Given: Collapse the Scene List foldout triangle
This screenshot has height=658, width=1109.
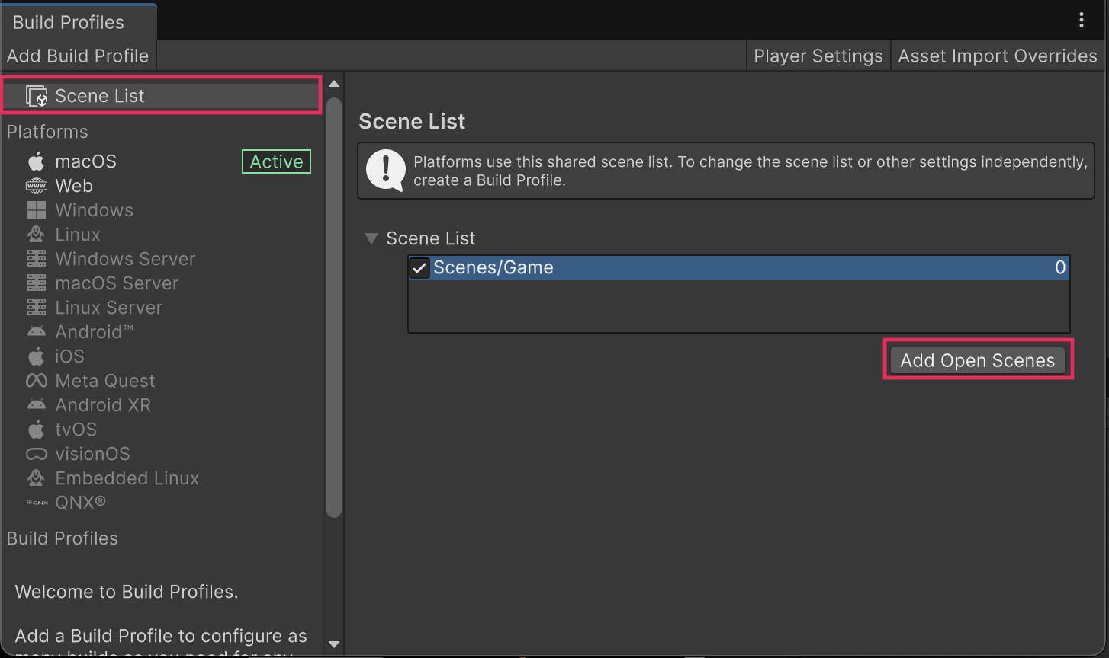Looking at the screenshot, I should pyautogui.click(x=371, y=238).
